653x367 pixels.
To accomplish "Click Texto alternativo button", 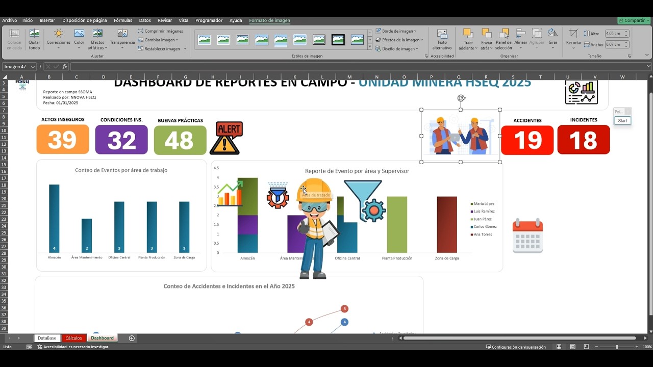I will pyautogui.click(x=442, y=39).
